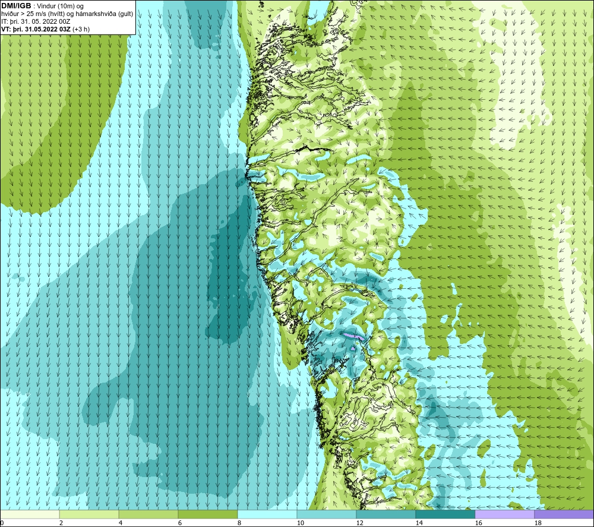Viewport: 594px width, 527px height.
Task: Click the legend scale label "2"
Action: (x=61, y=523)
